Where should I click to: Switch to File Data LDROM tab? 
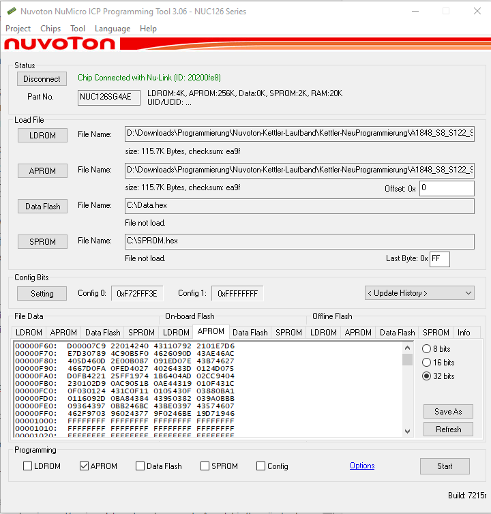29,333
